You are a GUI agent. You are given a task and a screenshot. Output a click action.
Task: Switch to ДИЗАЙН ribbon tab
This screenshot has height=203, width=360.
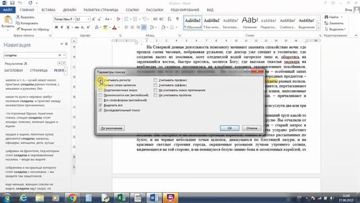pos(69,10)
